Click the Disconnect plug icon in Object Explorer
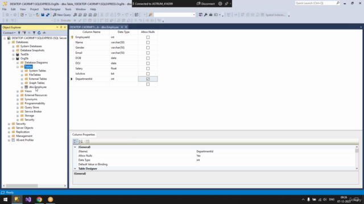Image resolution: width=364 pixels, height=204 pixels. point(24,33)
